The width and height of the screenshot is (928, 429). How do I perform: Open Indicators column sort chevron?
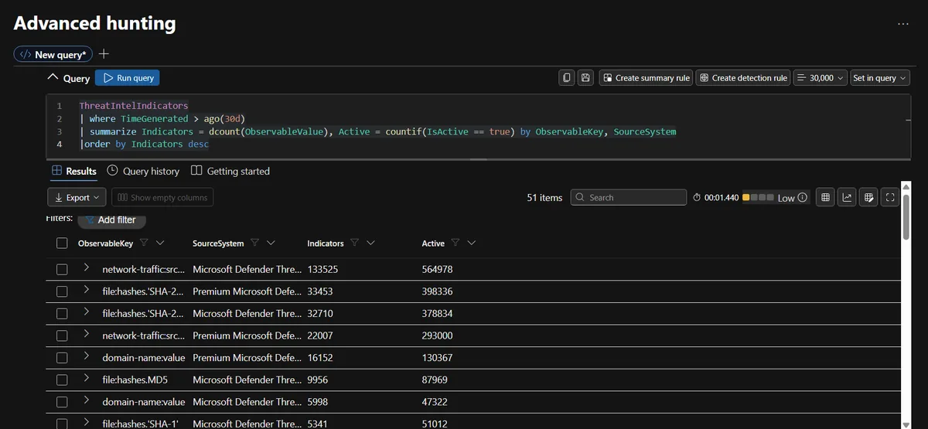point(370,243)
